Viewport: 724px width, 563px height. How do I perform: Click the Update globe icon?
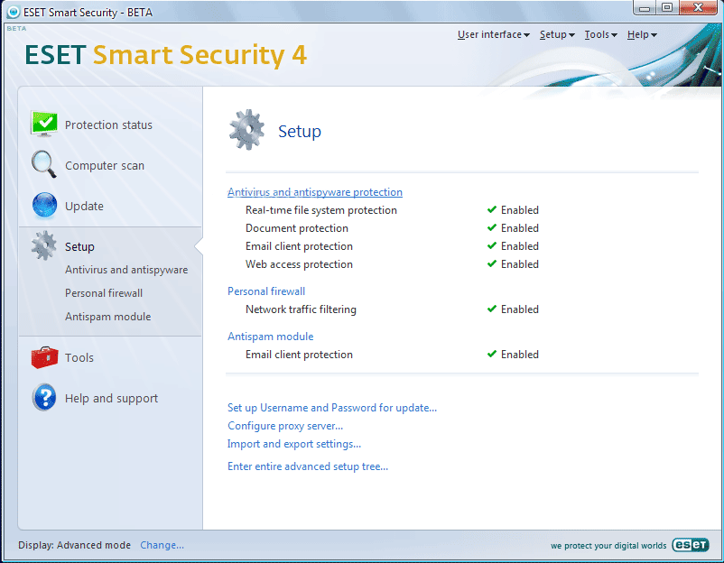coord(44,205)
